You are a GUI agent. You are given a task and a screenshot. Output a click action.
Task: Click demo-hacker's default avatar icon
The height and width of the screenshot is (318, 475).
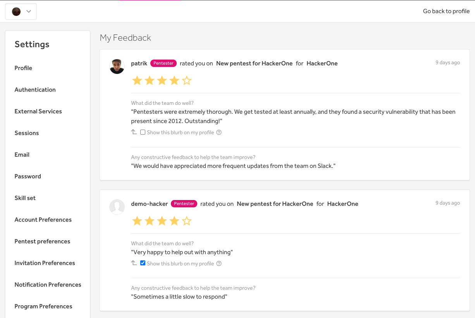[117, 207]
